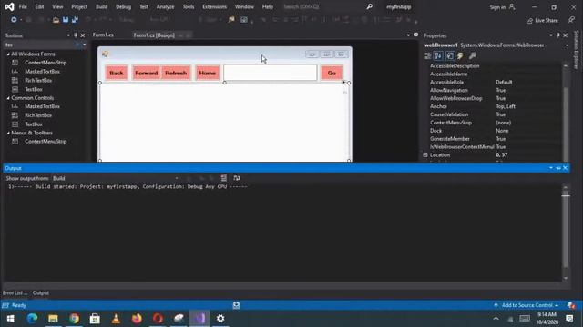Select the Home button on the form
583x327 pixels.
(208, 73)
